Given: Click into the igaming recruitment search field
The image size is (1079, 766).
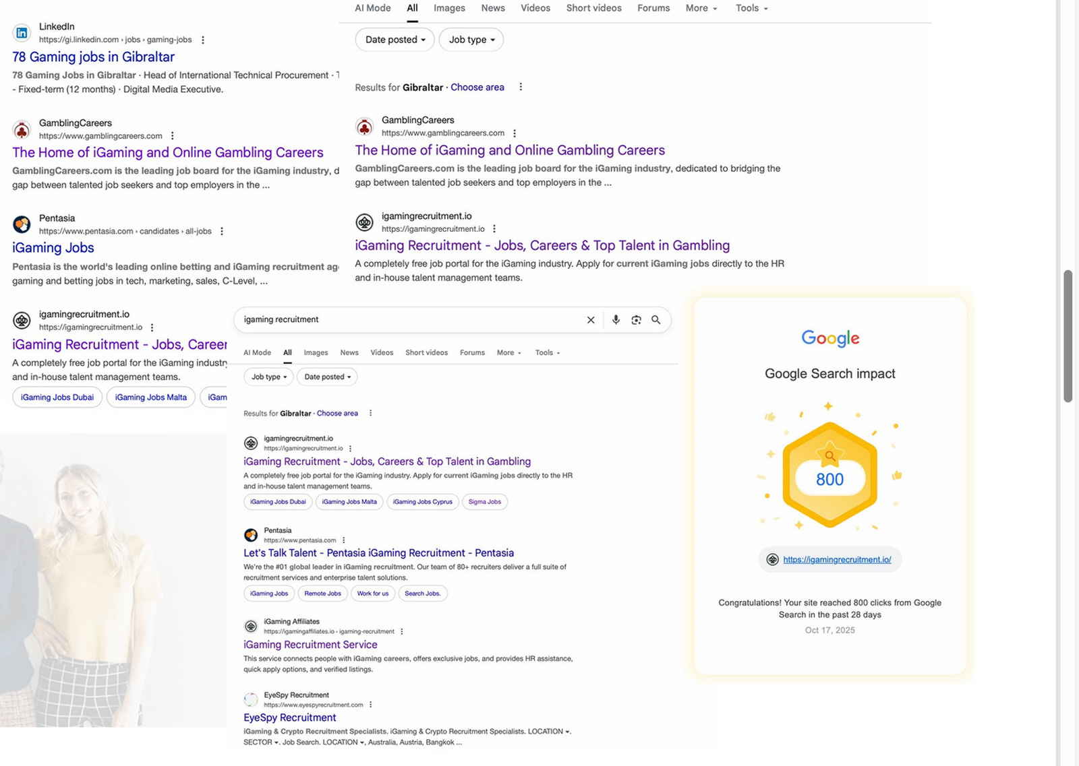Looking at the screenshot, I should [x=405, y=320].
